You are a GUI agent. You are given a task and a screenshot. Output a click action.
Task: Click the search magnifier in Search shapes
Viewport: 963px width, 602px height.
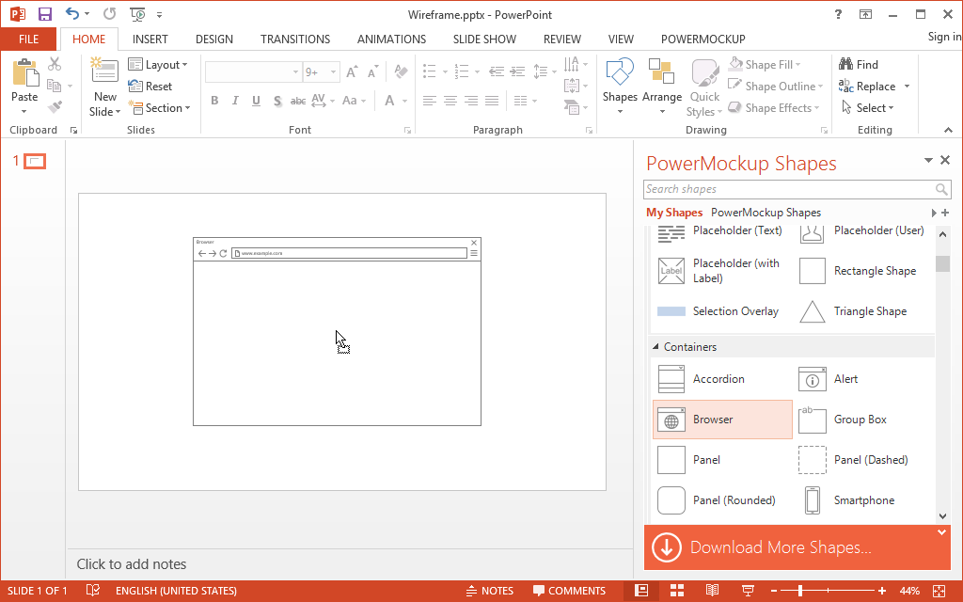940,189
